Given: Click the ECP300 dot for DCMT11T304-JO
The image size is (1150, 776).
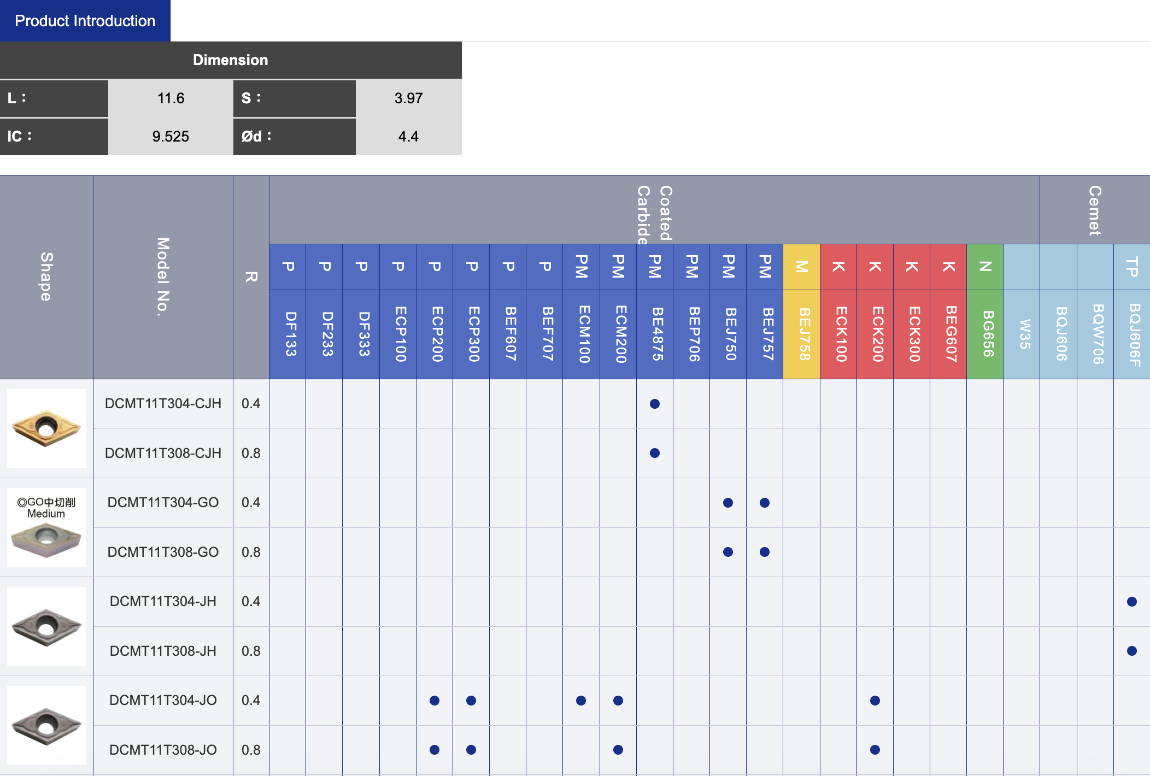Looking at the screenshot, I should point(471,701).
